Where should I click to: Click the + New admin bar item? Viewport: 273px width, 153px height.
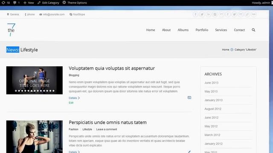tap(29, 3)
